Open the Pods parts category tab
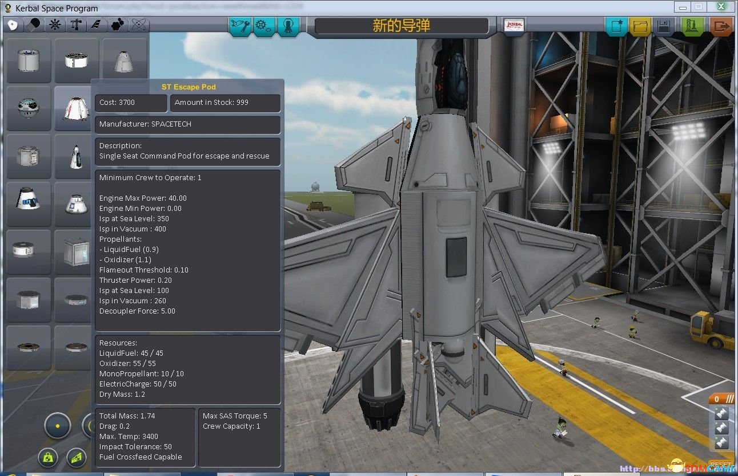 coord(13,25)
